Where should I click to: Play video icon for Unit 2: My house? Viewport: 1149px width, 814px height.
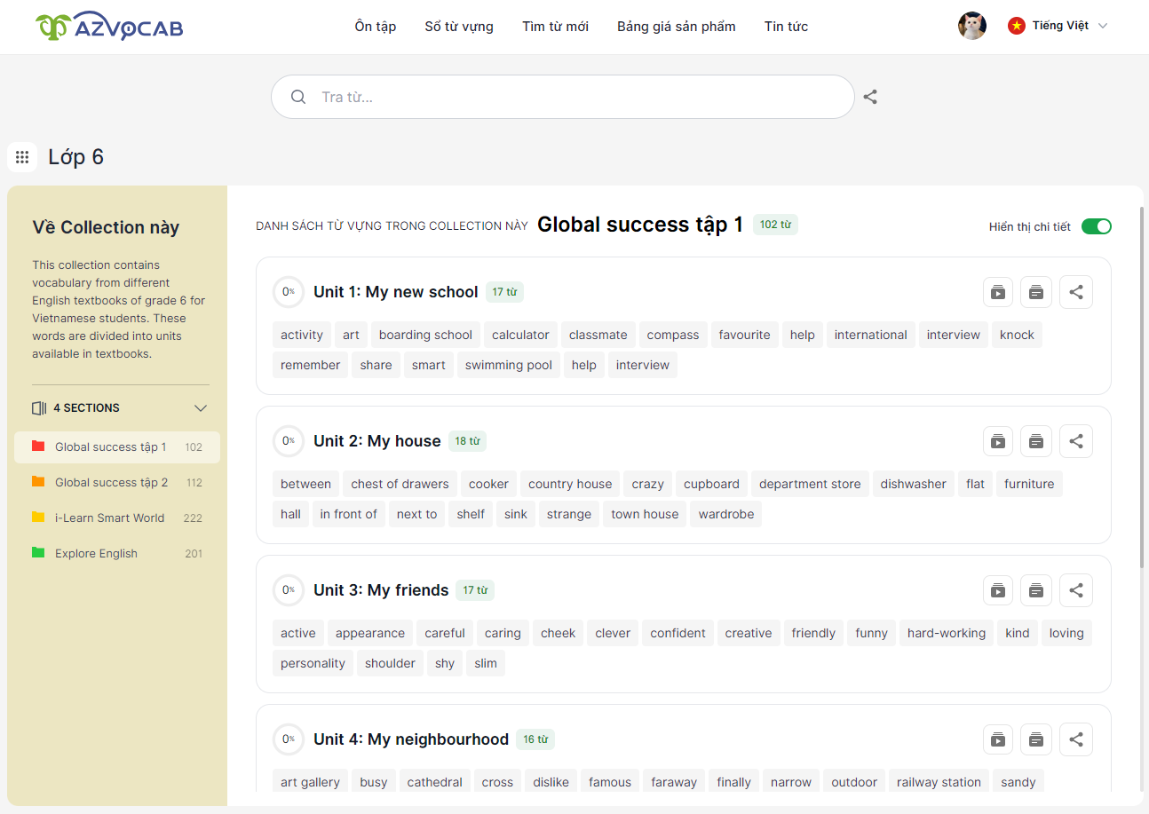click(998, 441)
